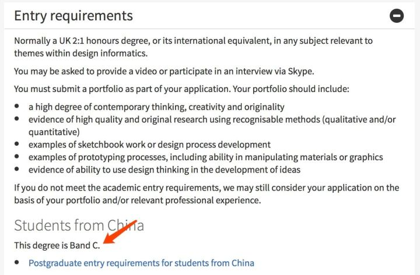The image size is (420, 275).
Task: Click the bullet dot beside prototyping processes item
Action: 17,156
